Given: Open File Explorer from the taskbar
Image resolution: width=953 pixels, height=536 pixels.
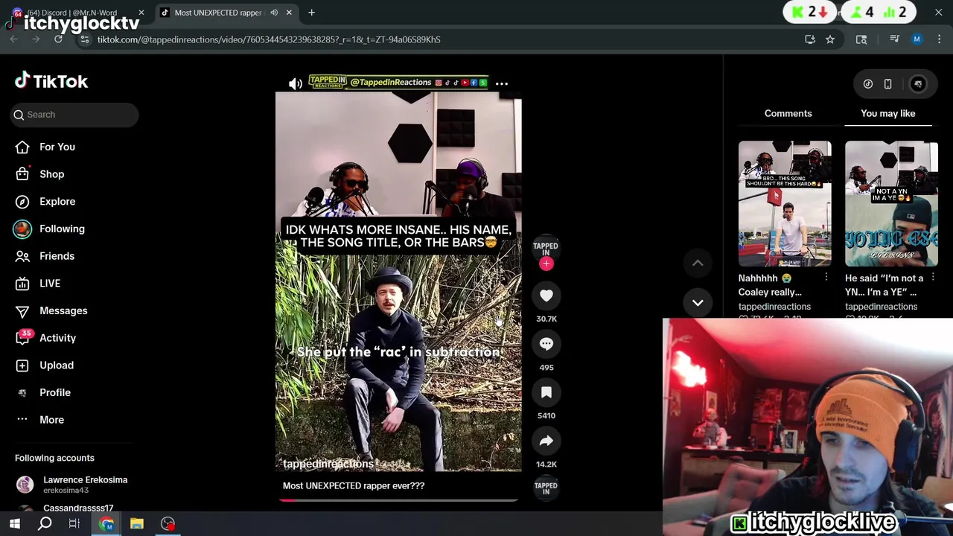Looking at the screenshot, I should point(137,524).
